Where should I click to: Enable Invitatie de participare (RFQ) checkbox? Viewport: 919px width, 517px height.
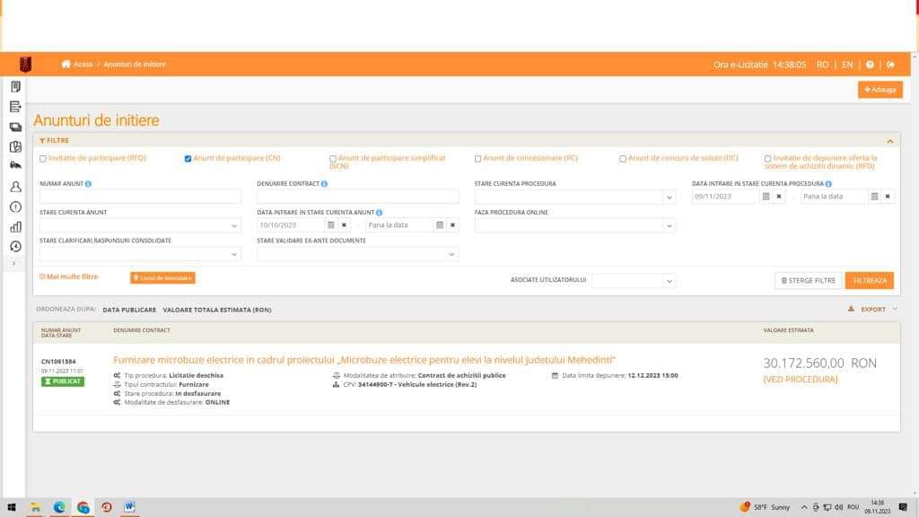click(x=43, y=158)
